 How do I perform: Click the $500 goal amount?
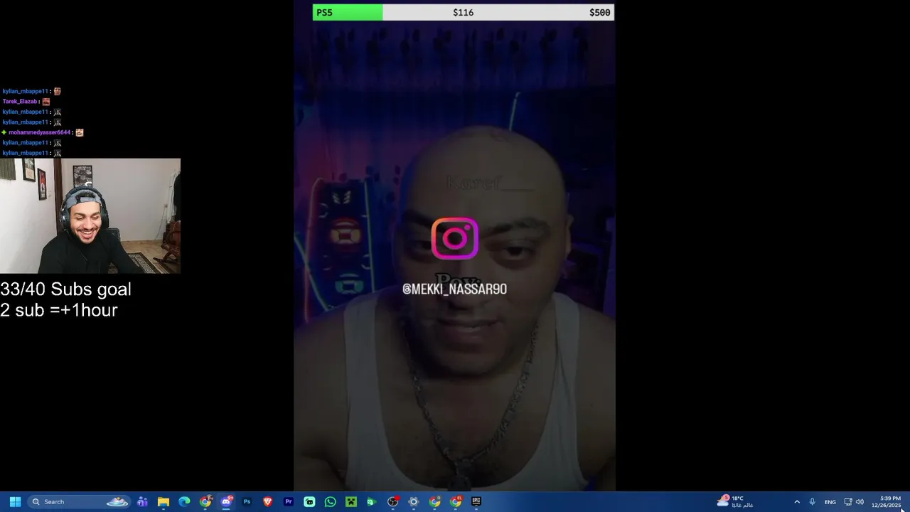point(599,12)
